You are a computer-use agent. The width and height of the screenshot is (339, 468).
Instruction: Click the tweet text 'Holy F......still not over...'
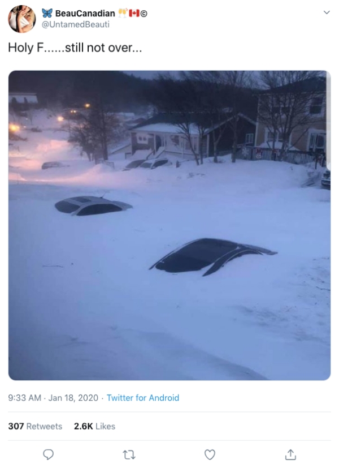pyautogui.click(x=75, y=48)
